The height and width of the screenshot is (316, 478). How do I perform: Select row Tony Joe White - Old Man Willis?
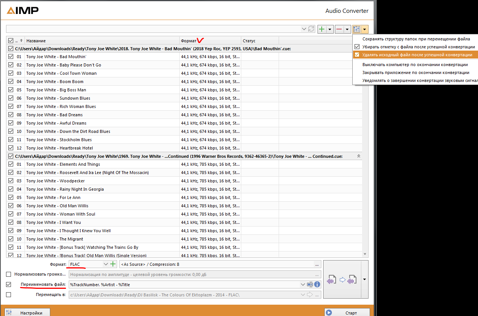(x=184, y=206)
